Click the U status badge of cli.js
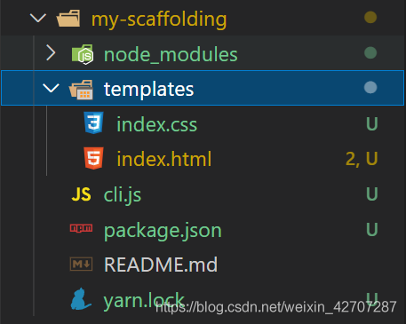 point(372,194)
